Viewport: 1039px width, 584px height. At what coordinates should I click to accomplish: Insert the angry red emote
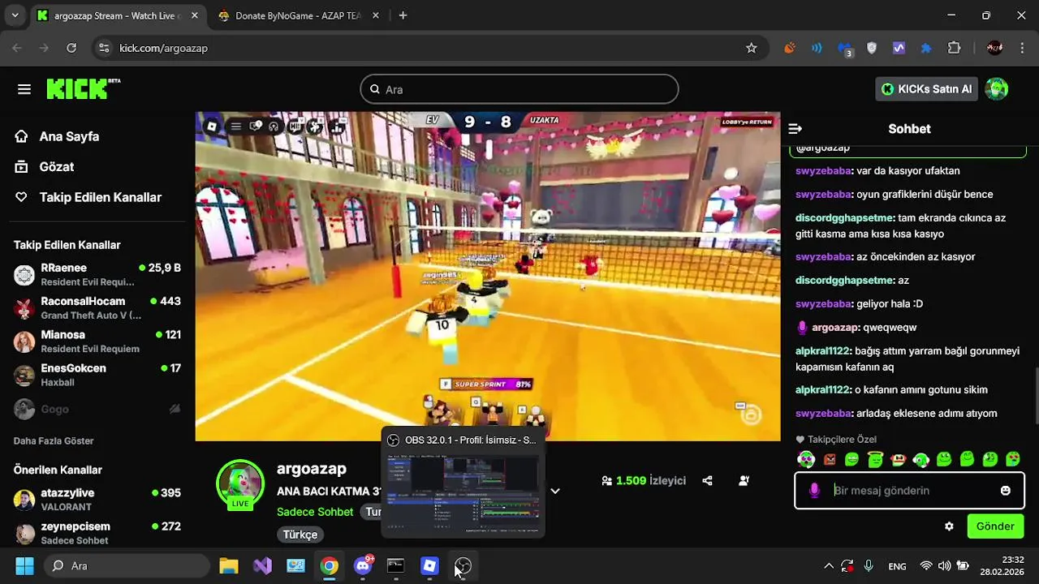click(830, 460)
